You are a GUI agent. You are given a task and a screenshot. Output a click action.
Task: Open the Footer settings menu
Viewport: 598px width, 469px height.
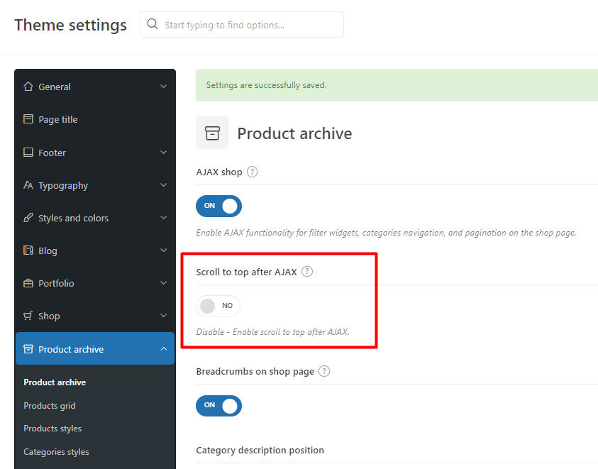pyautogui.click(x=95, y=153)
